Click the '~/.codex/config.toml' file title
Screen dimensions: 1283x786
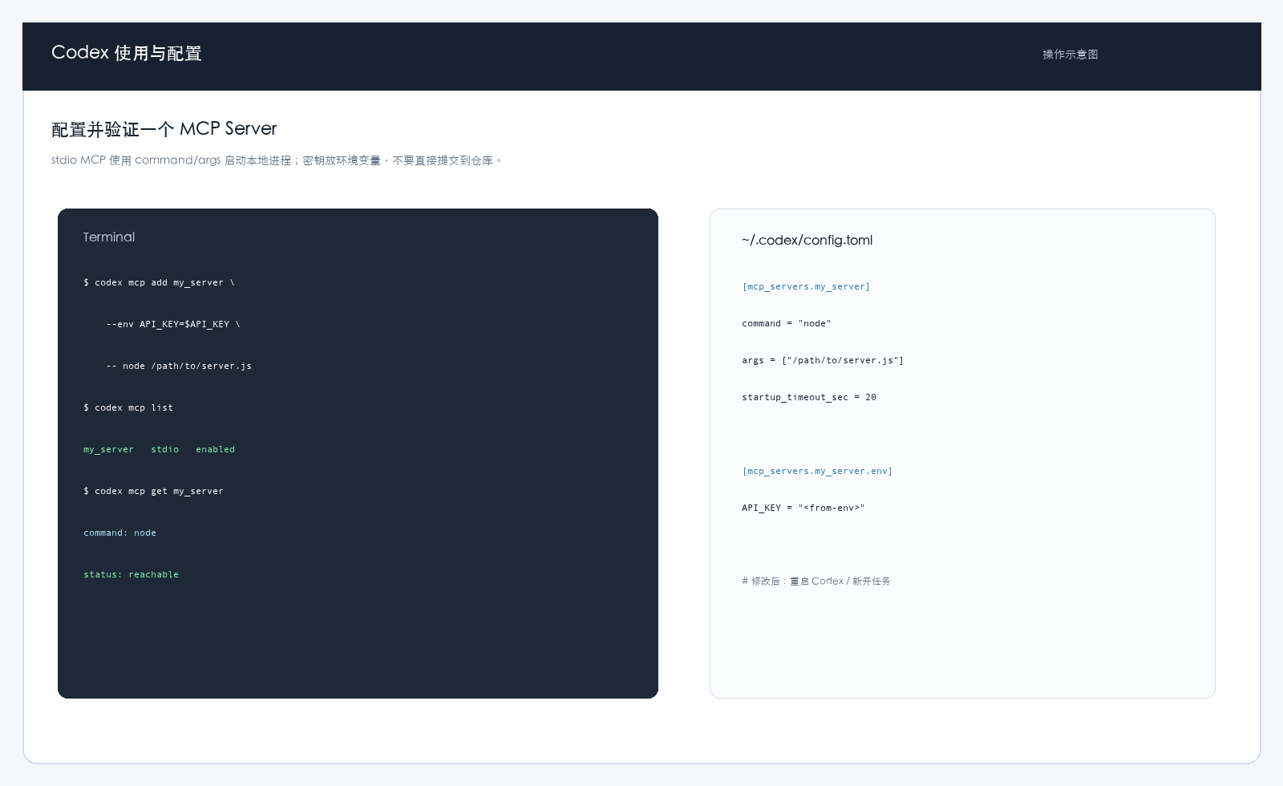click(x=807, y=241)
